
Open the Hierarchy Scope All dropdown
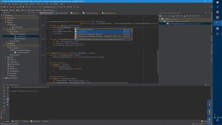tap(178, 16)
